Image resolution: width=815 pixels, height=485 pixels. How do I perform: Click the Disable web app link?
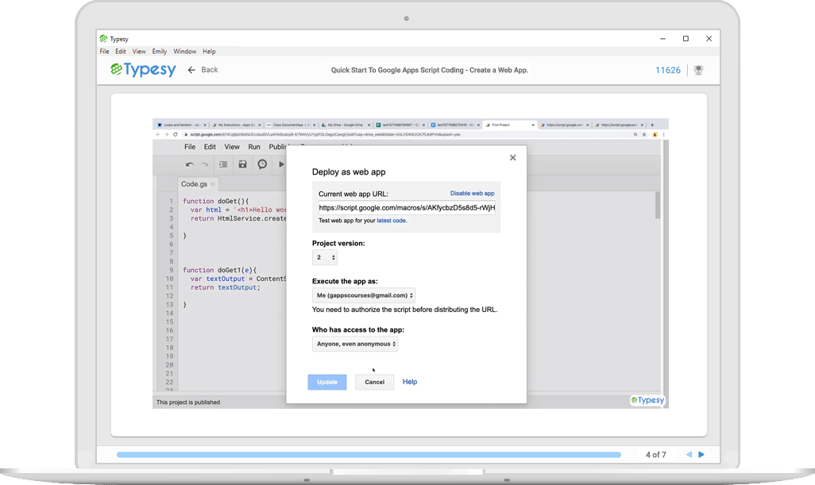[x=472, y=193]
